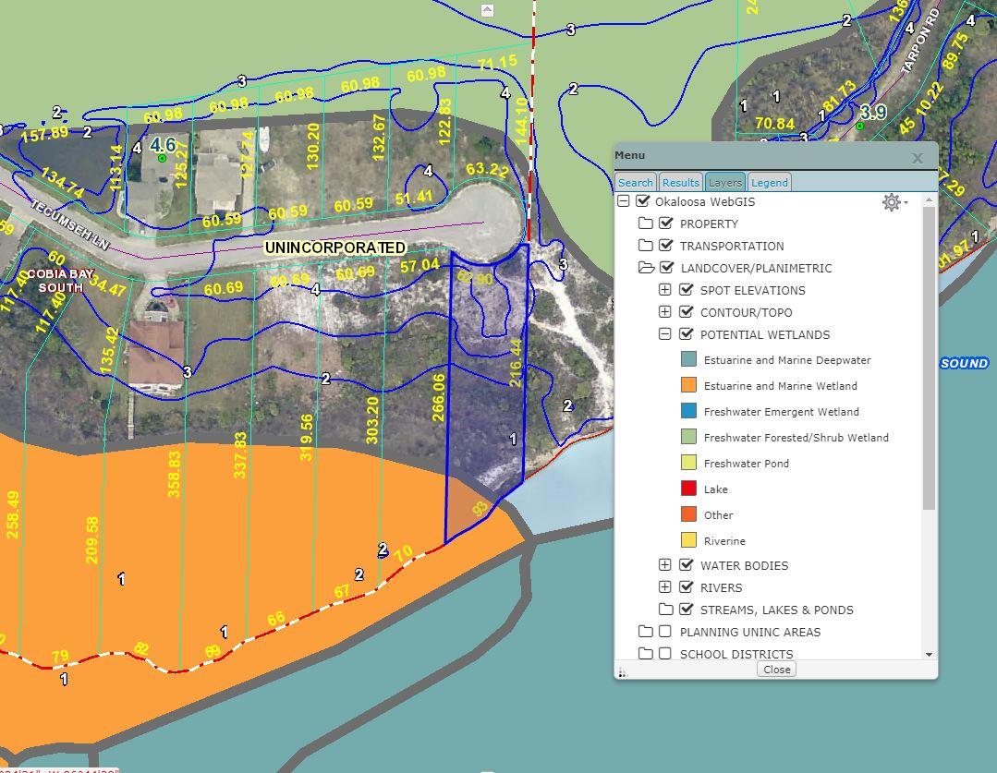Close the Menu panel with the X icon
This screenshot has height=773, width=997.
click(918, 158)
